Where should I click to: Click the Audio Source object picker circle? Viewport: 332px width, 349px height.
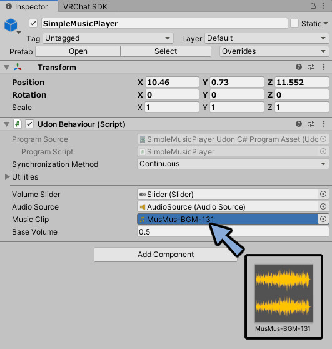(323, 206)
